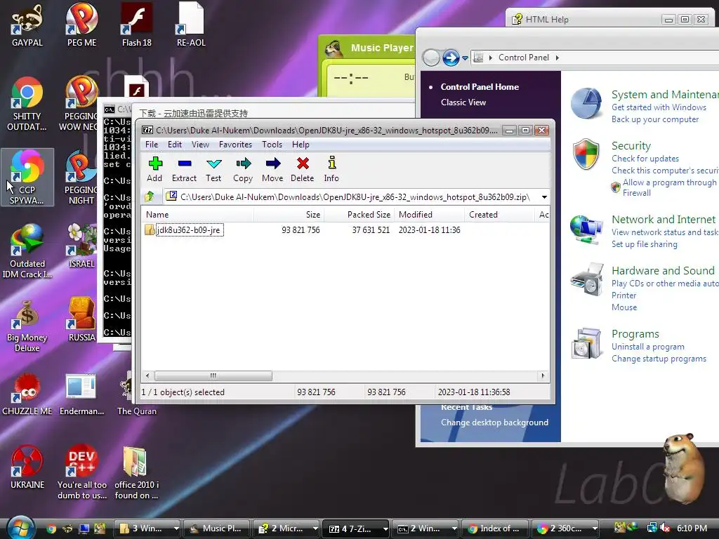Sort by the Size column header
Screen dimensions: 719x539
[x=289, y=215]
